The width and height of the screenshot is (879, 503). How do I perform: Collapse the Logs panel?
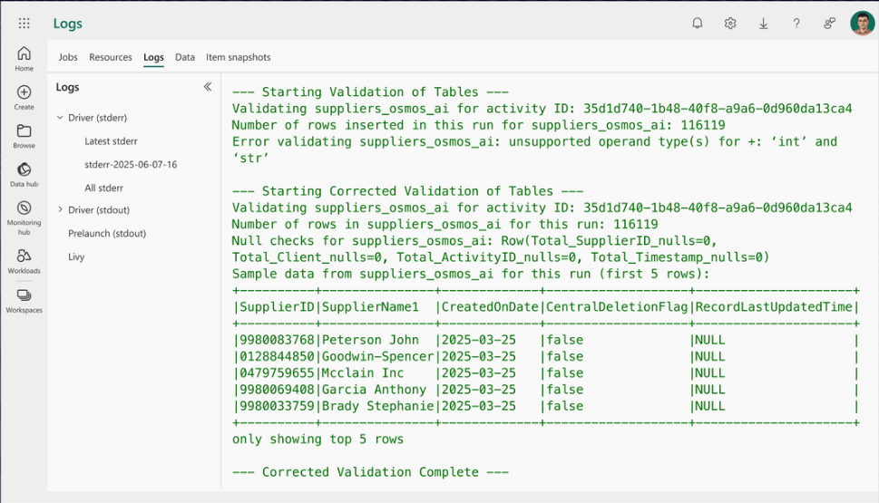207,87
